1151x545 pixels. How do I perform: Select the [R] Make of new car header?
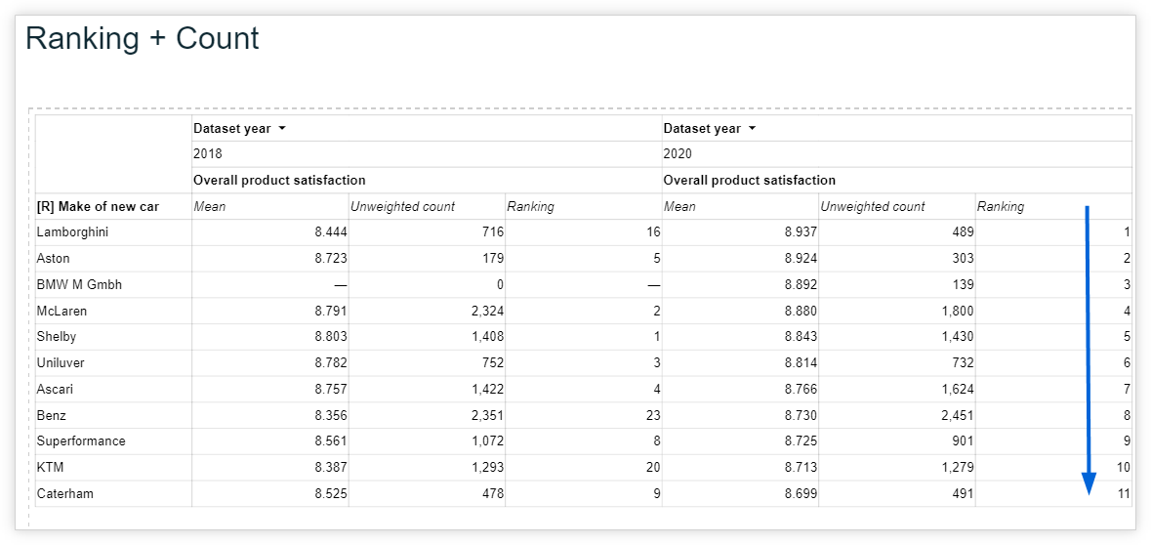[x=98, y=207]
